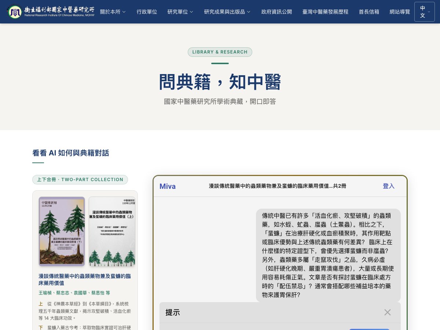Select 網站導覽 in the top menu
The width and height of the screenshot is (440, 330).
400,12
